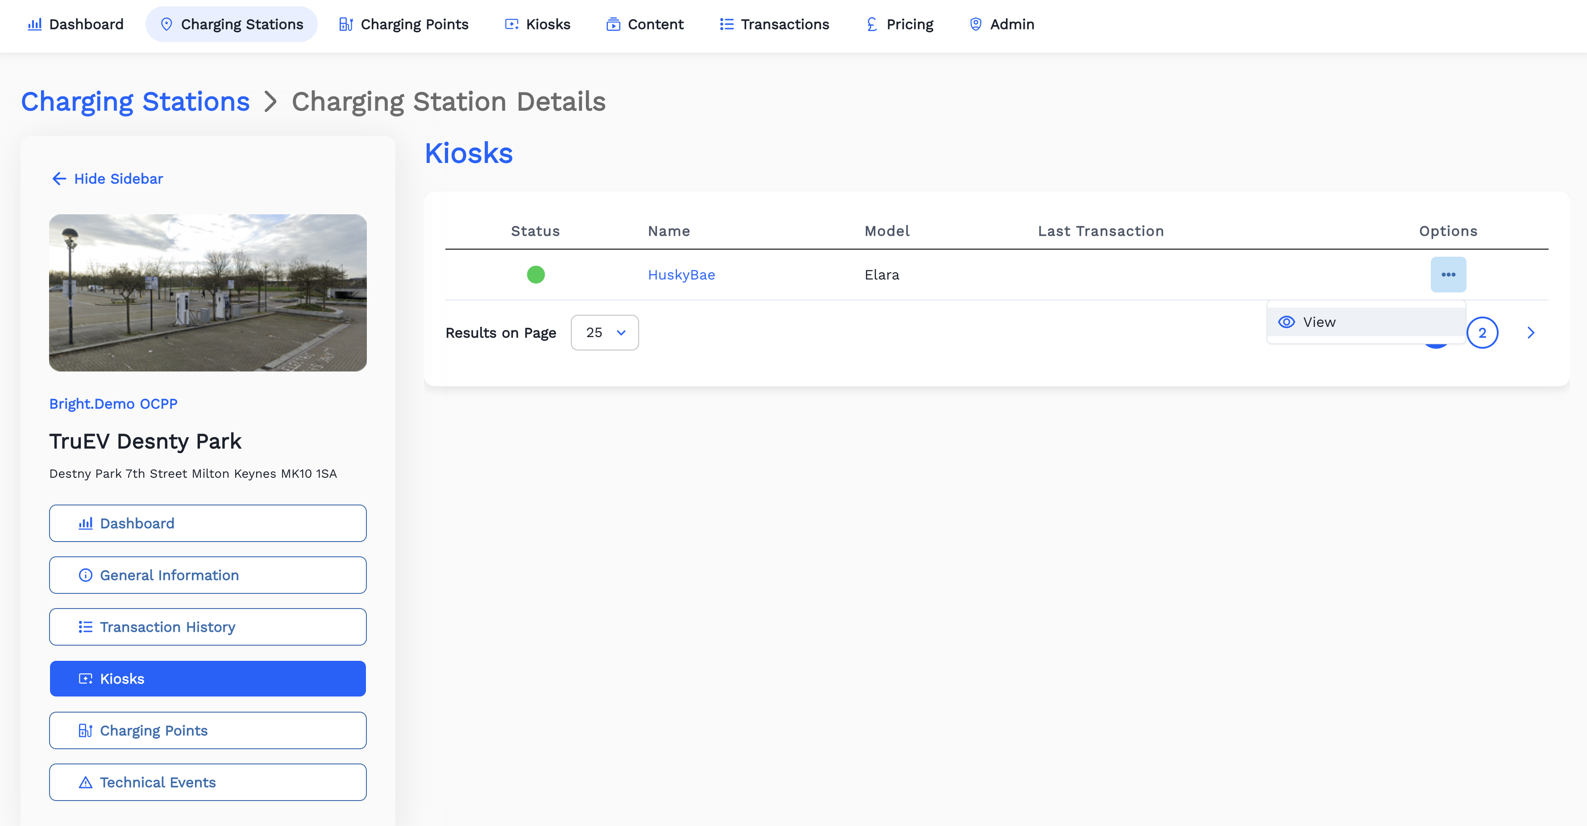
Task: Hide the sidebar using the back arrow
Action: tap(59, 179)
